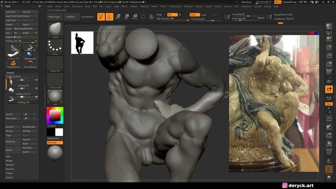This screenshot has width=336, height=189.
Task: Toggle Line Fill PolyF icon on right shelf
Action: coord(329,152)
